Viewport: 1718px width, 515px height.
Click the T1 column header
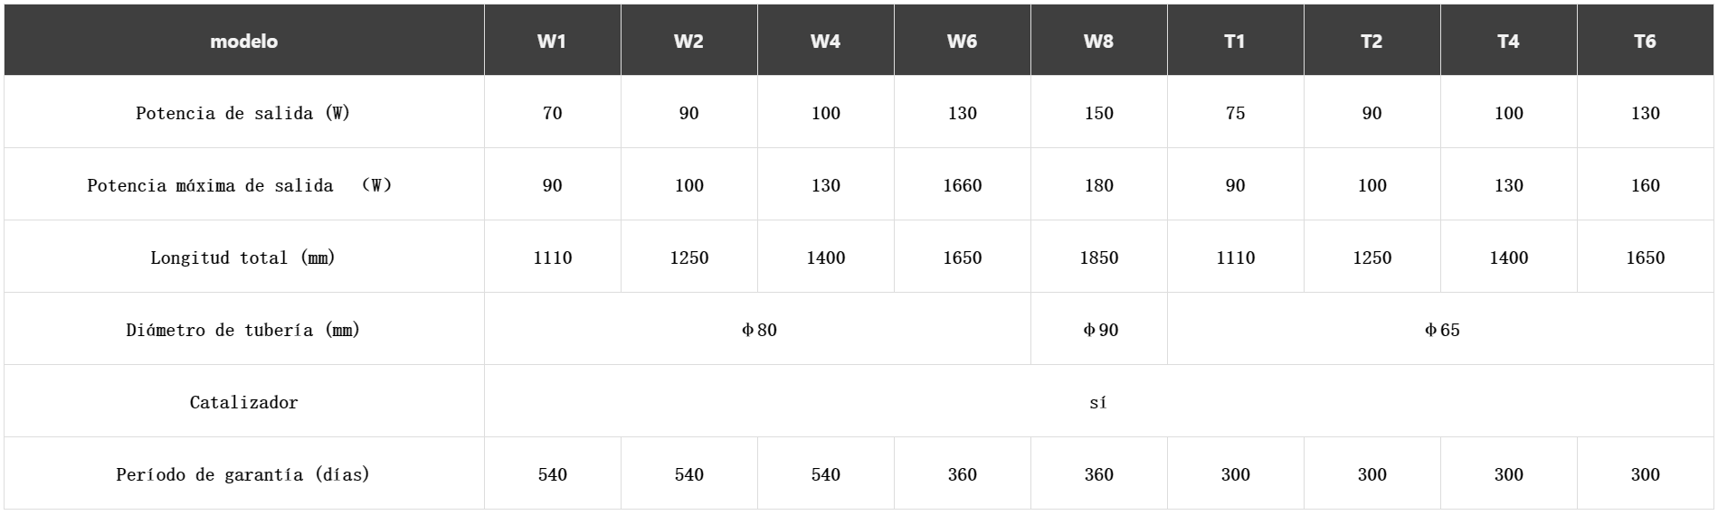(x=1235, y=41)
